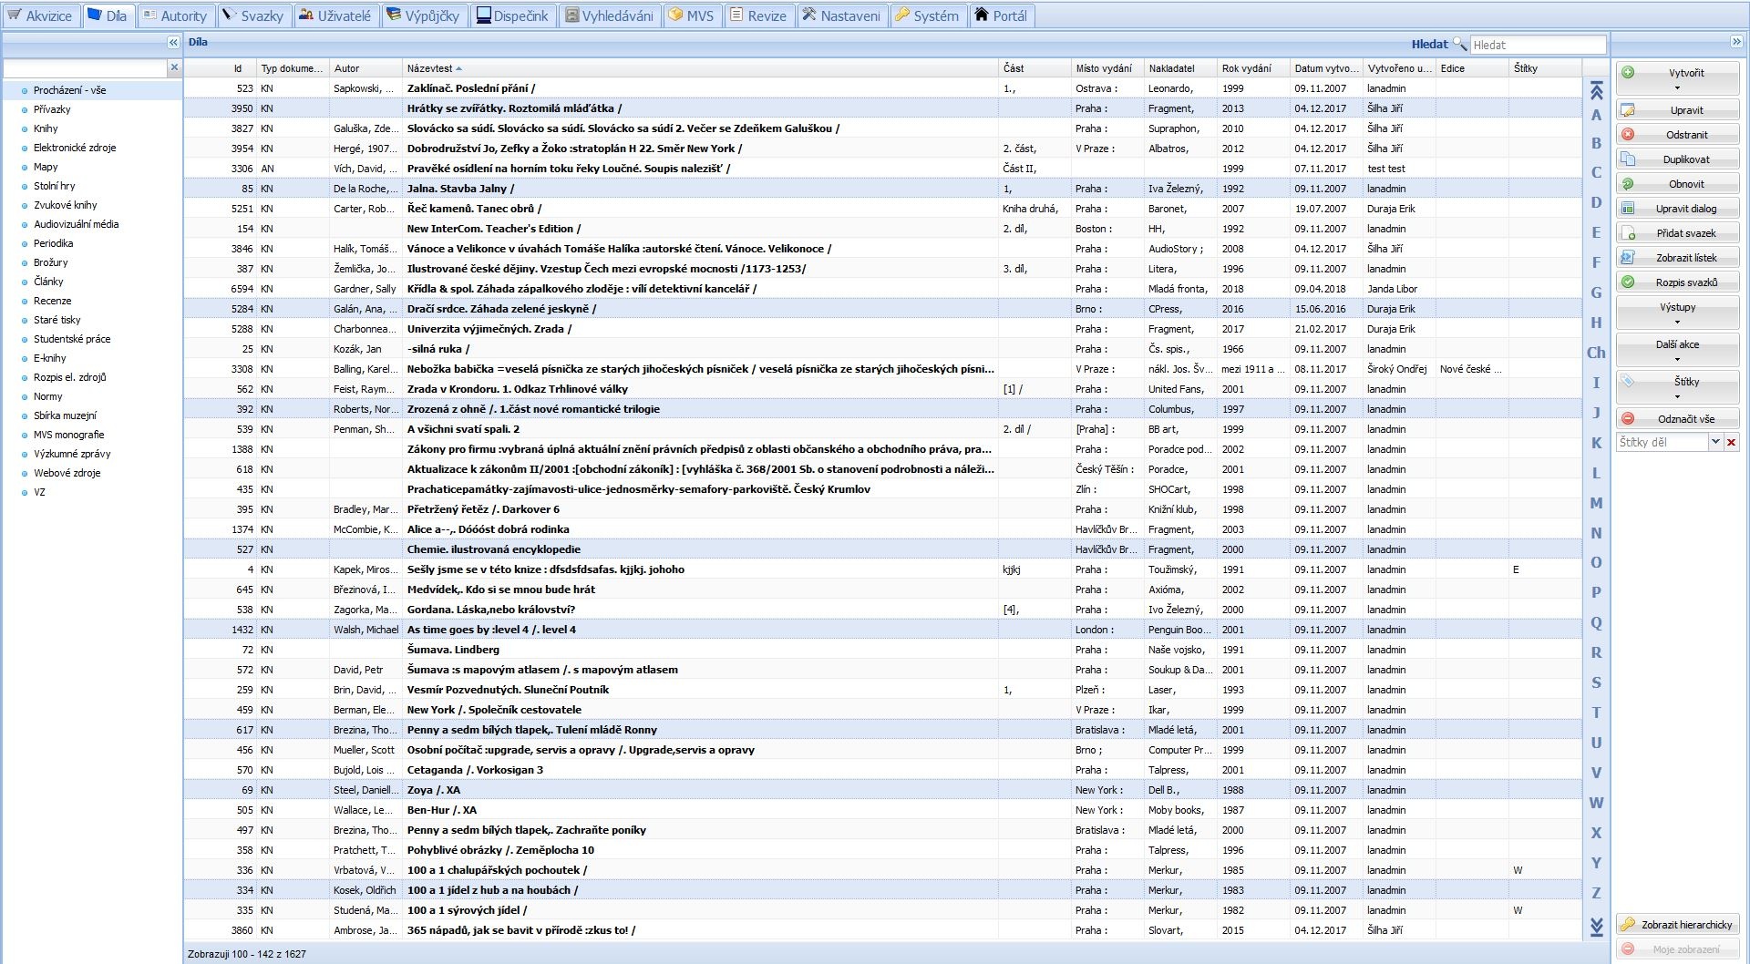The height and width of the screenshot is (964, 1750).
Task: Open the Nastavení tab
Action: 840,15
